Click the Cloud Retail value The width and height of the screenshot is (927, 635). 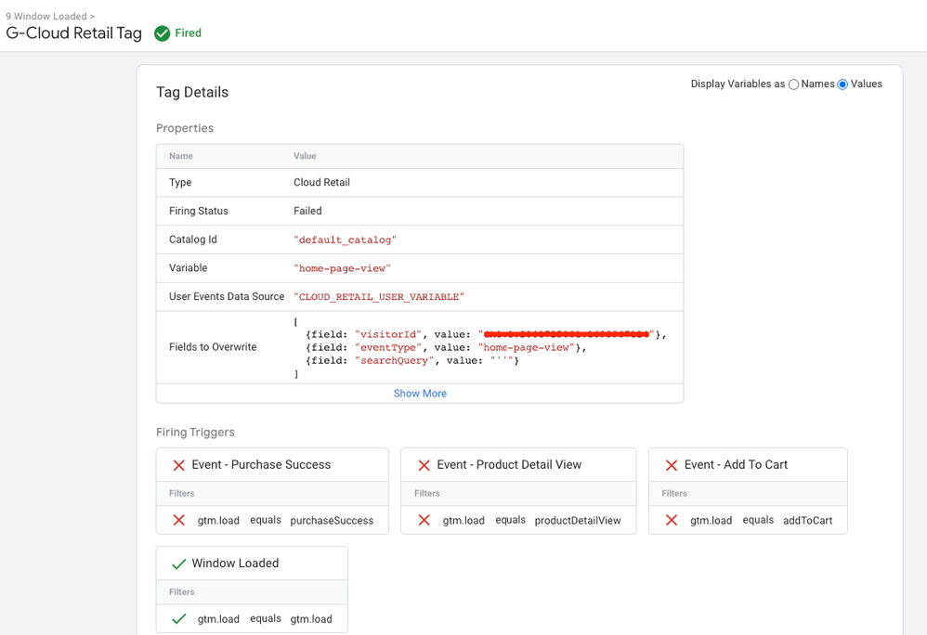pos(321,183)
